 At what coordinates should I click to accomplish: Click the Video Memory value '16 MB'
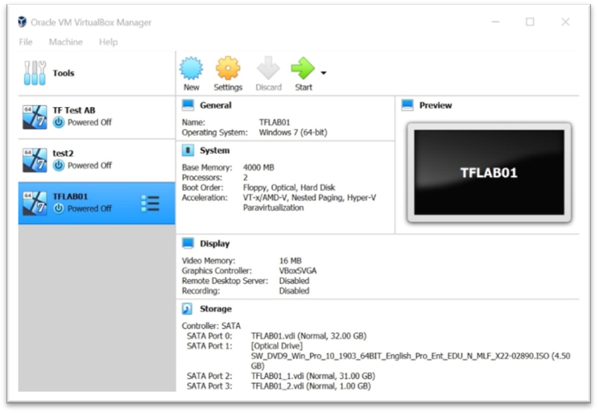(291, 261)
